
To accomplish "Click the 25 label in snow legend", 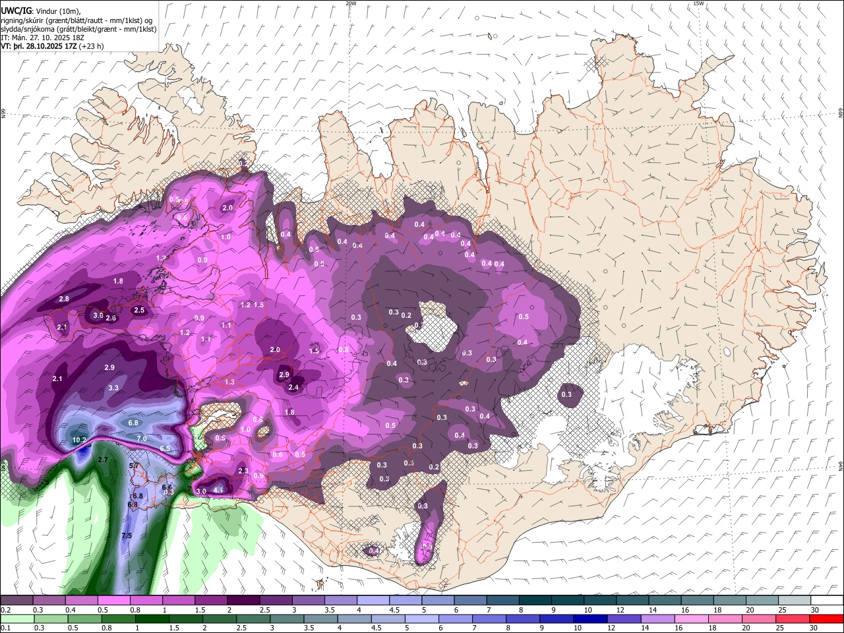I will coord(781,610).
